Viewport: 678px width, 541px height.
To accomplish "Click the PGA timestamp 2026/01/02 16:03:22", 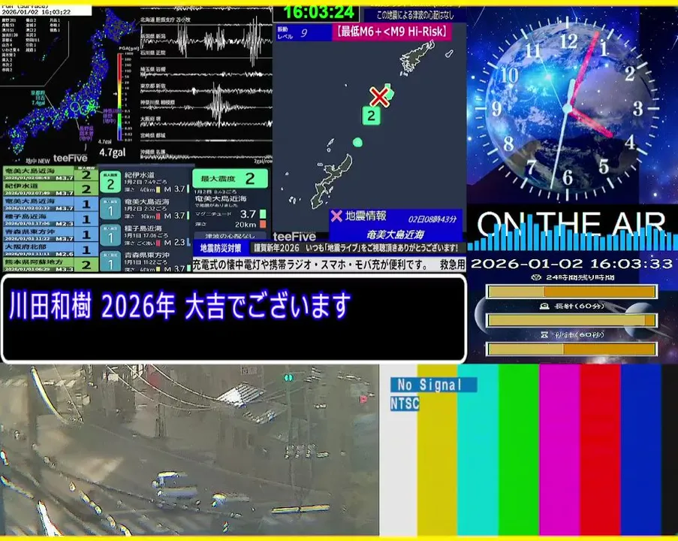I will (x=36, y=12).
